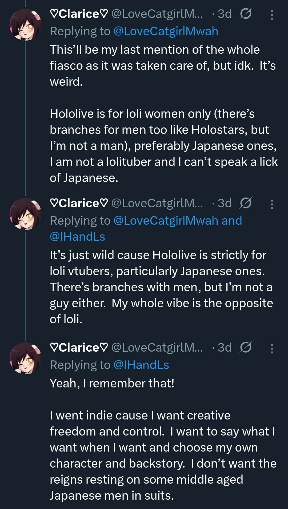Tap Clarice's avatar beside the "last mention" tweet
The image size is (288, 509).
point(25,25)
